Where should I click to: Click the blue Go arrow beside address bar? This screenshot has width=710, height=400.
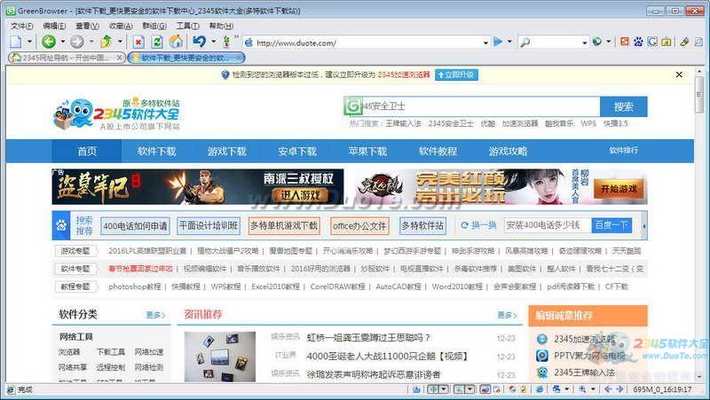[x=498, y=42]
